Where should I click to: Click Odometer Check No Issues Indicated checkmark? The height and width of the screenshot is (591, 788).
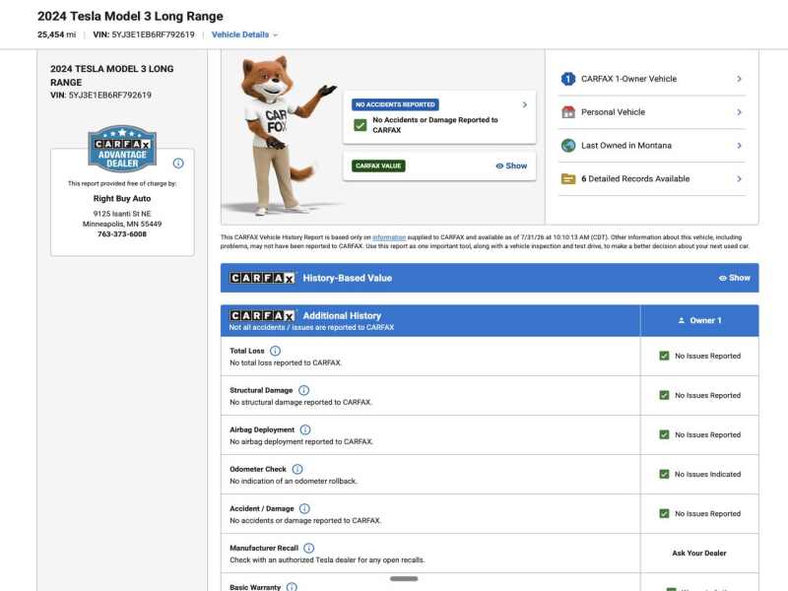(664, 474)
